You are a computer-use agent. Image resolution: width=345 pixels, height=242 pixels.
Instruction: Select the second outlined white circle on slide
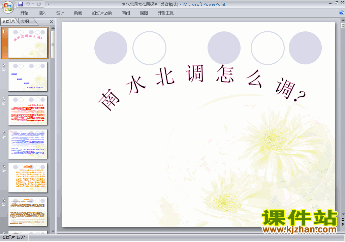268,48
